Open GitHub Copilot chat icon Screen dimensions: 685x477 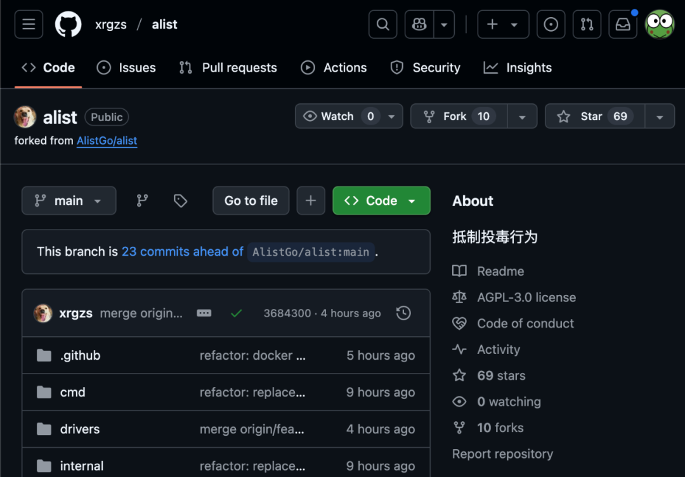click(419, 25)
